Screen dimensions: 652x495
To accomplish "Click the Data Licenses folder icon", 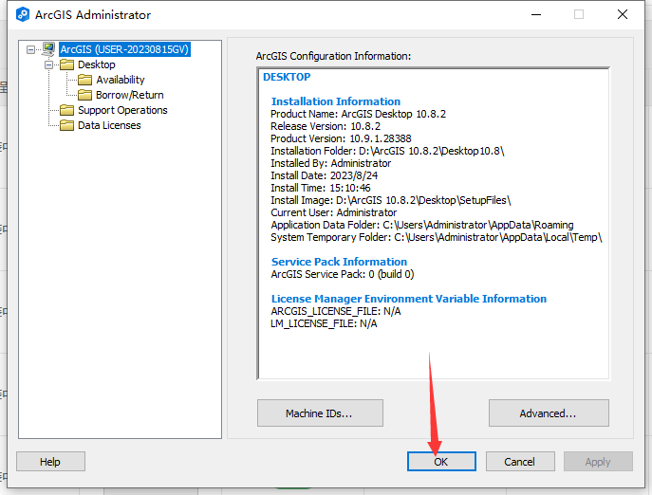I will (66, 125).
